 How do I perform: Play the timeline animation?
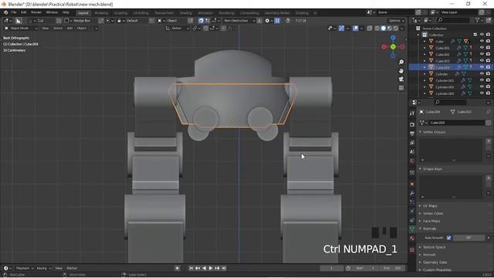click(211, 268)
